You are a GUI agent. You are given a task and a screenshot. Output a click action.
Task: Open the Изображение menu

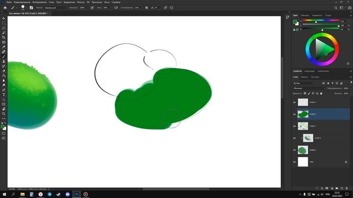tap(39, 2)
